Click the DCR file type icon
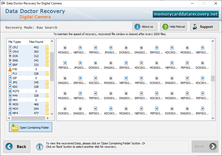Screen dimensions: 222x156 click(10, 56)
